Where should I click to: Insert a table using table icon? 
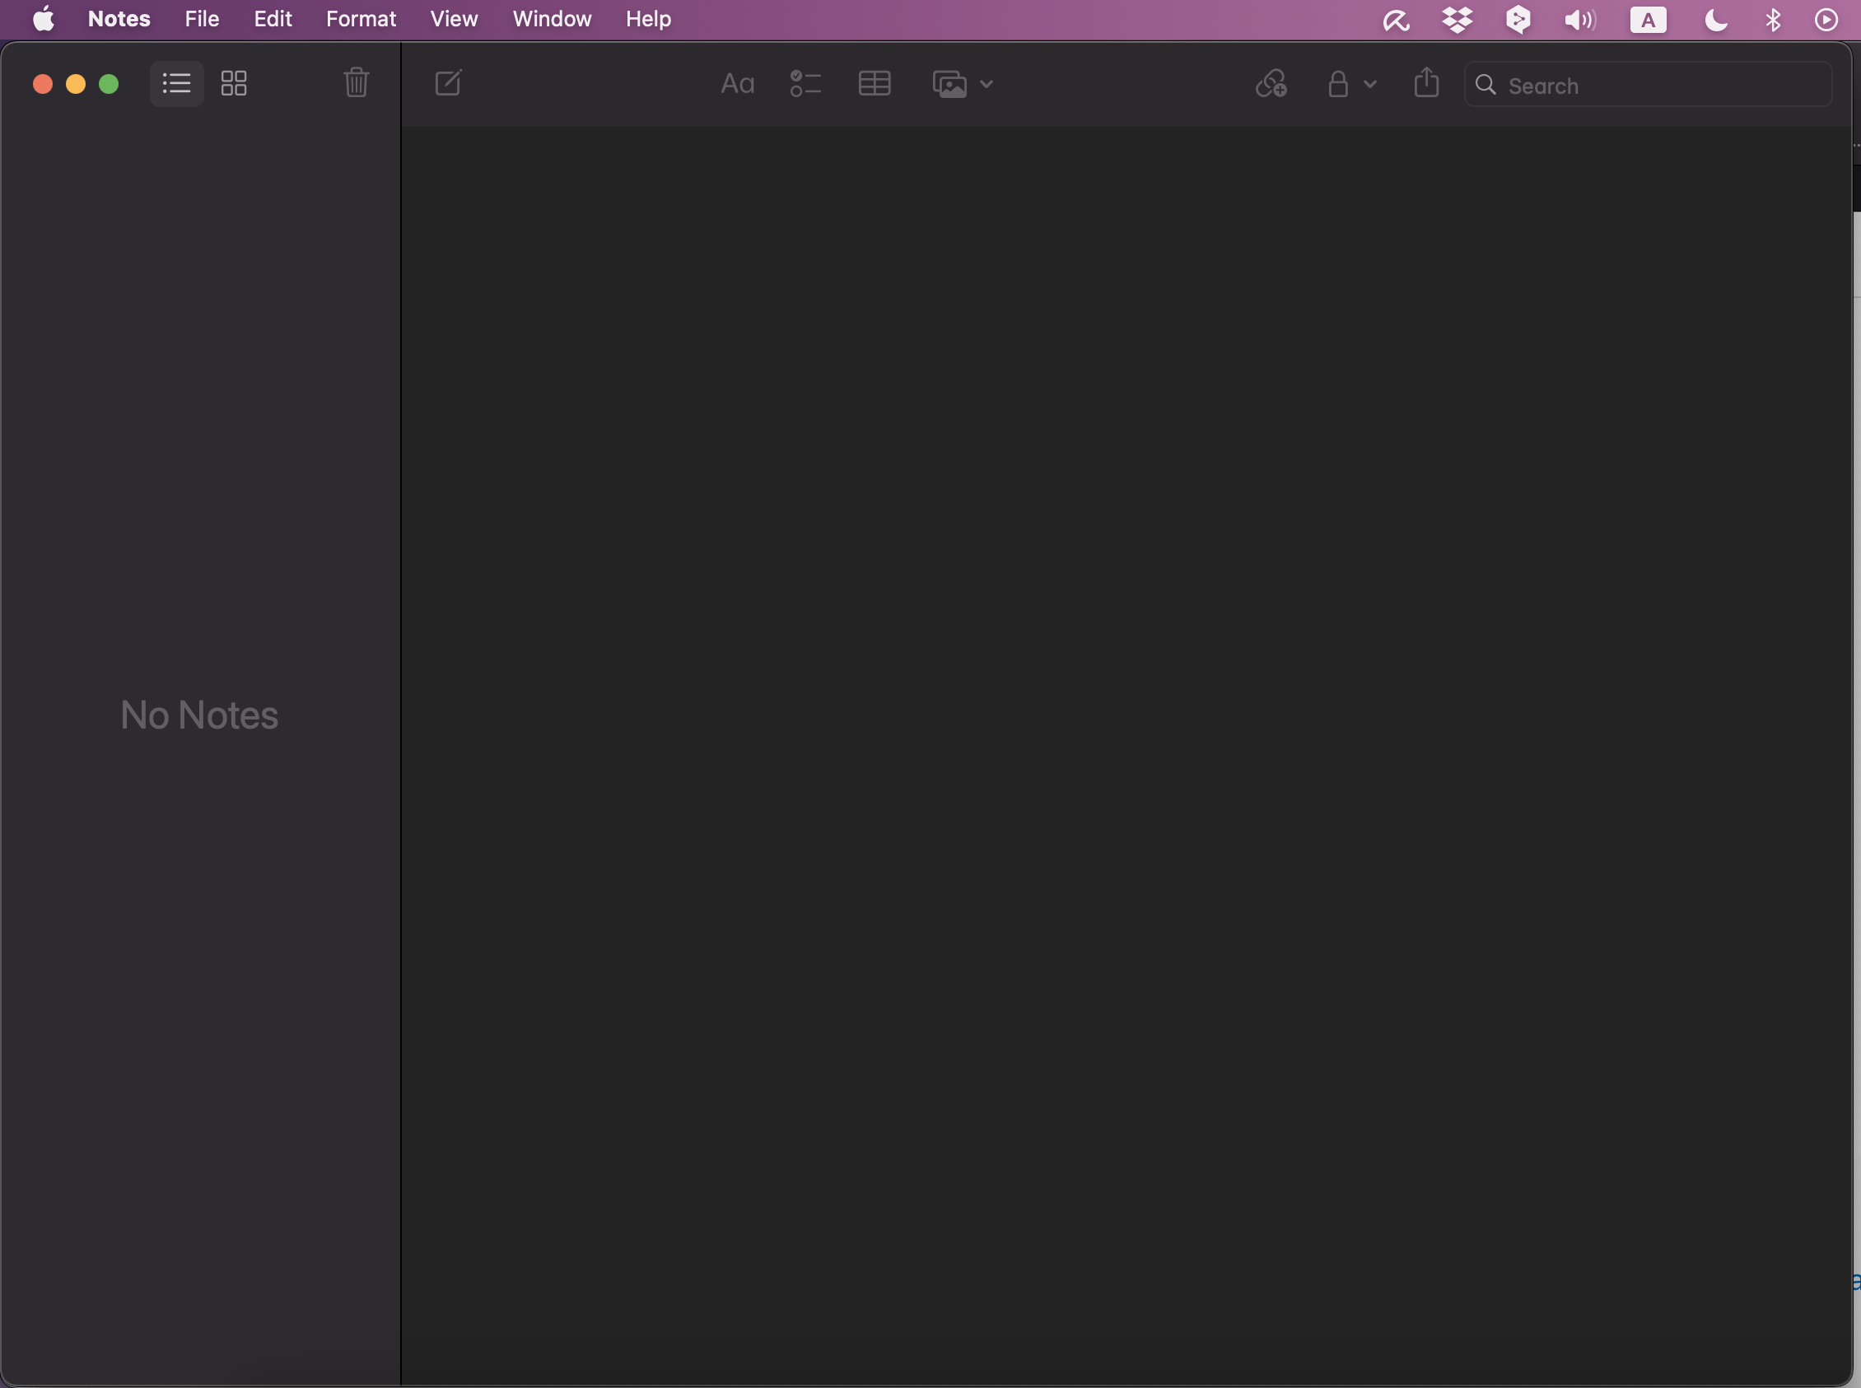874,84
